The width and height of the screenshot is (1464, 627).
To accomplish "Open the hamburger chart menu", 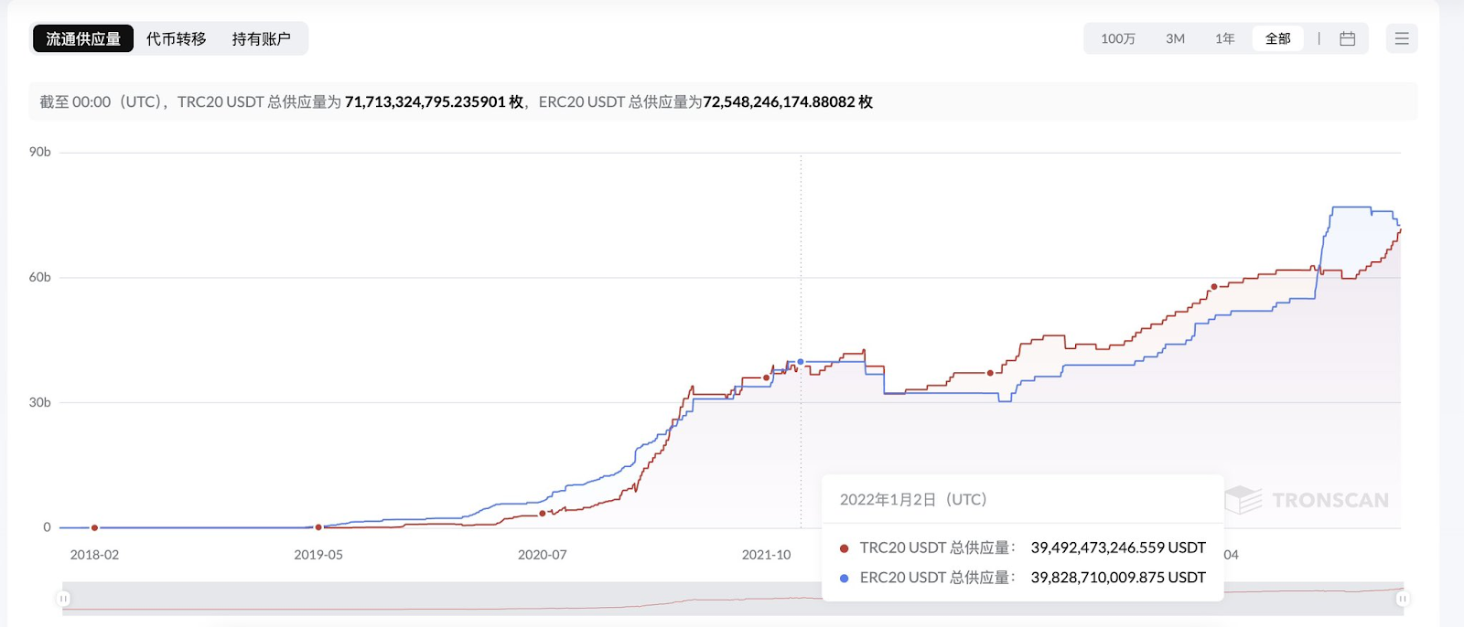I will coord(1402,38).
